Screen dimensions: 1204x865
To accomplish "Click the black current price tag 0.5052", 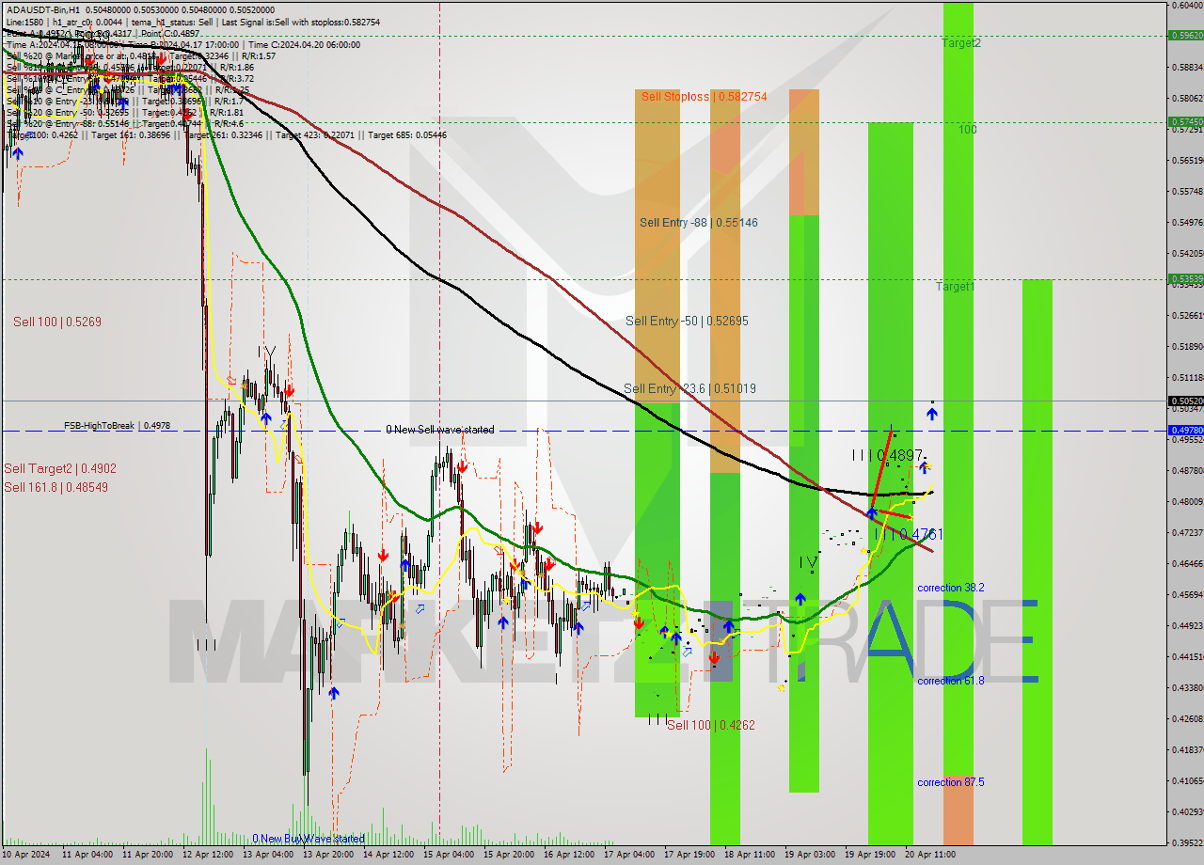I will (1185, 401).
